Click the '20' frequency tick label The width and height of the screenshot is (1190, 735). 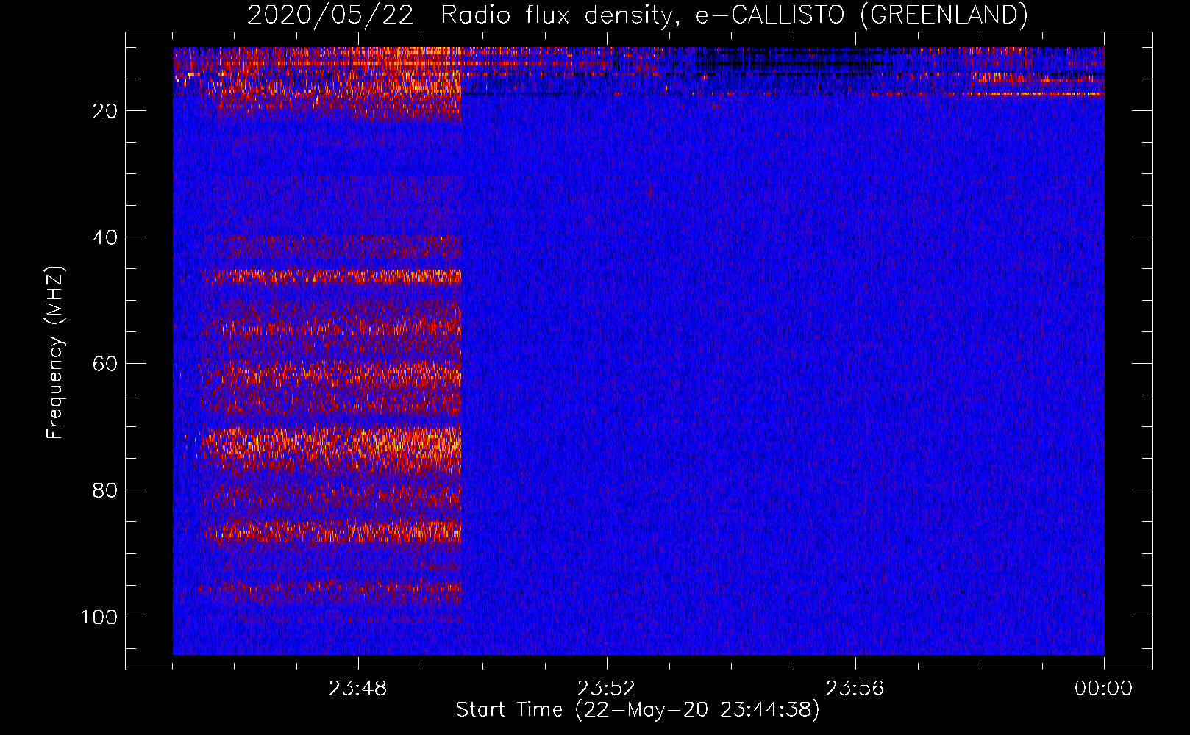tap(105, 111)
